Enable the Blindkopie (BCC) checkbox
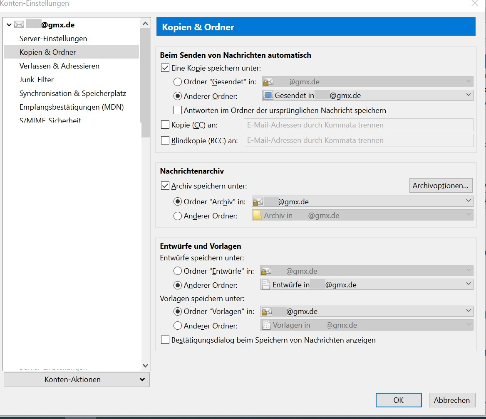This screenshot has height=419, width=486. pos(165,140)
